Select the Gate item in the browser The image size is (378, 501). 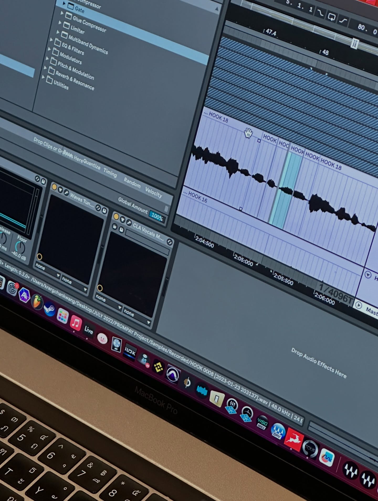pyautogui.click(x=79, y=10)
